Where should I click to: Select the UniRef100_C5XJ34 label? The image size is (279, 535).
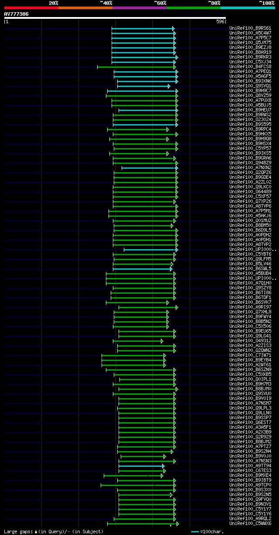click(x=250, y=62)
